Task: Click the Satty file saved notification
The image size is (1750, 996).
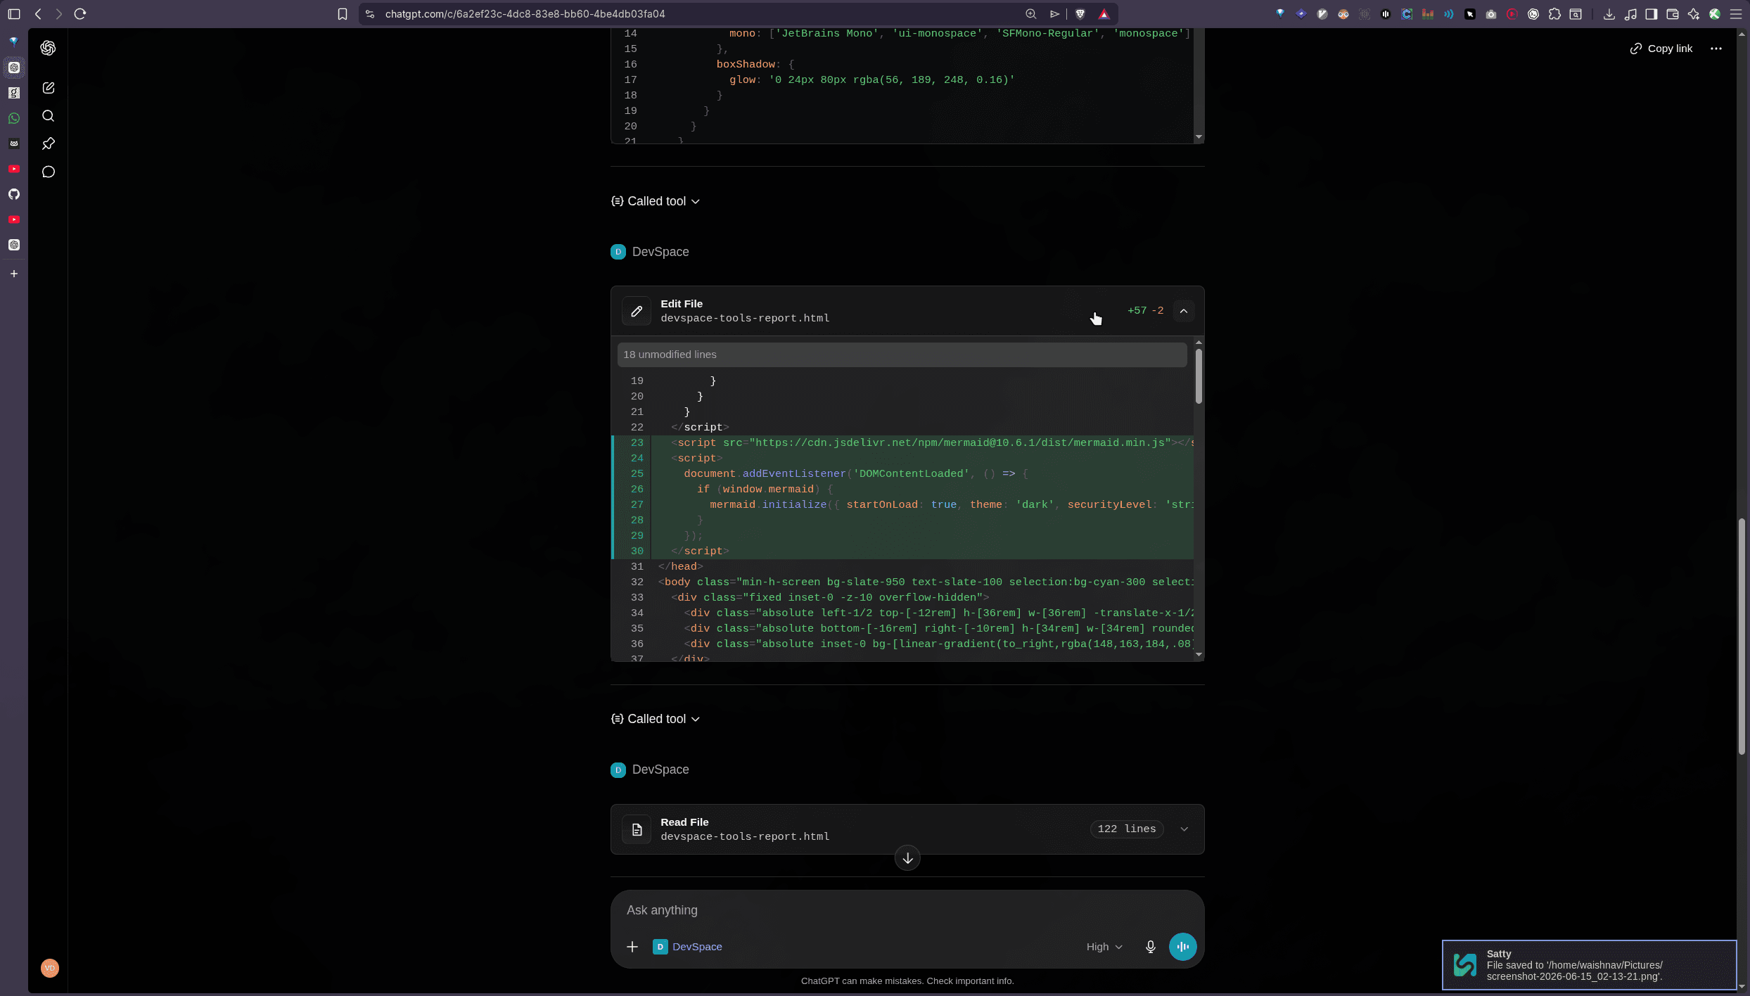Action: [x=1589, y=965]
